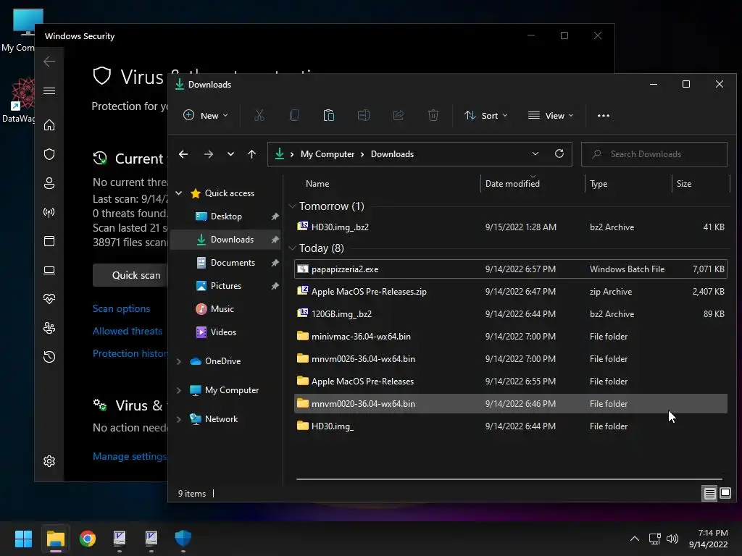Viewport: 742px width, 556px height.
Task: Open App & browser control icon in sidebar
Action: (x=49, y=241)
